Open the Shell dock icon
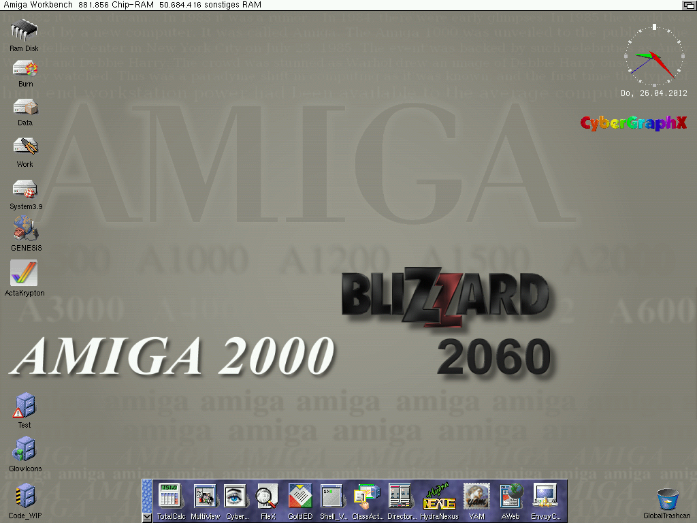Image resolution: width=697 pixels, height=523 pixels. (333, 497)
